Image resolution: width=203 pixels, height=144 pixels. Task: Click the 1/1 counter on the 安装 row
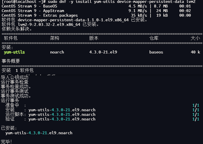coord(196,110)
